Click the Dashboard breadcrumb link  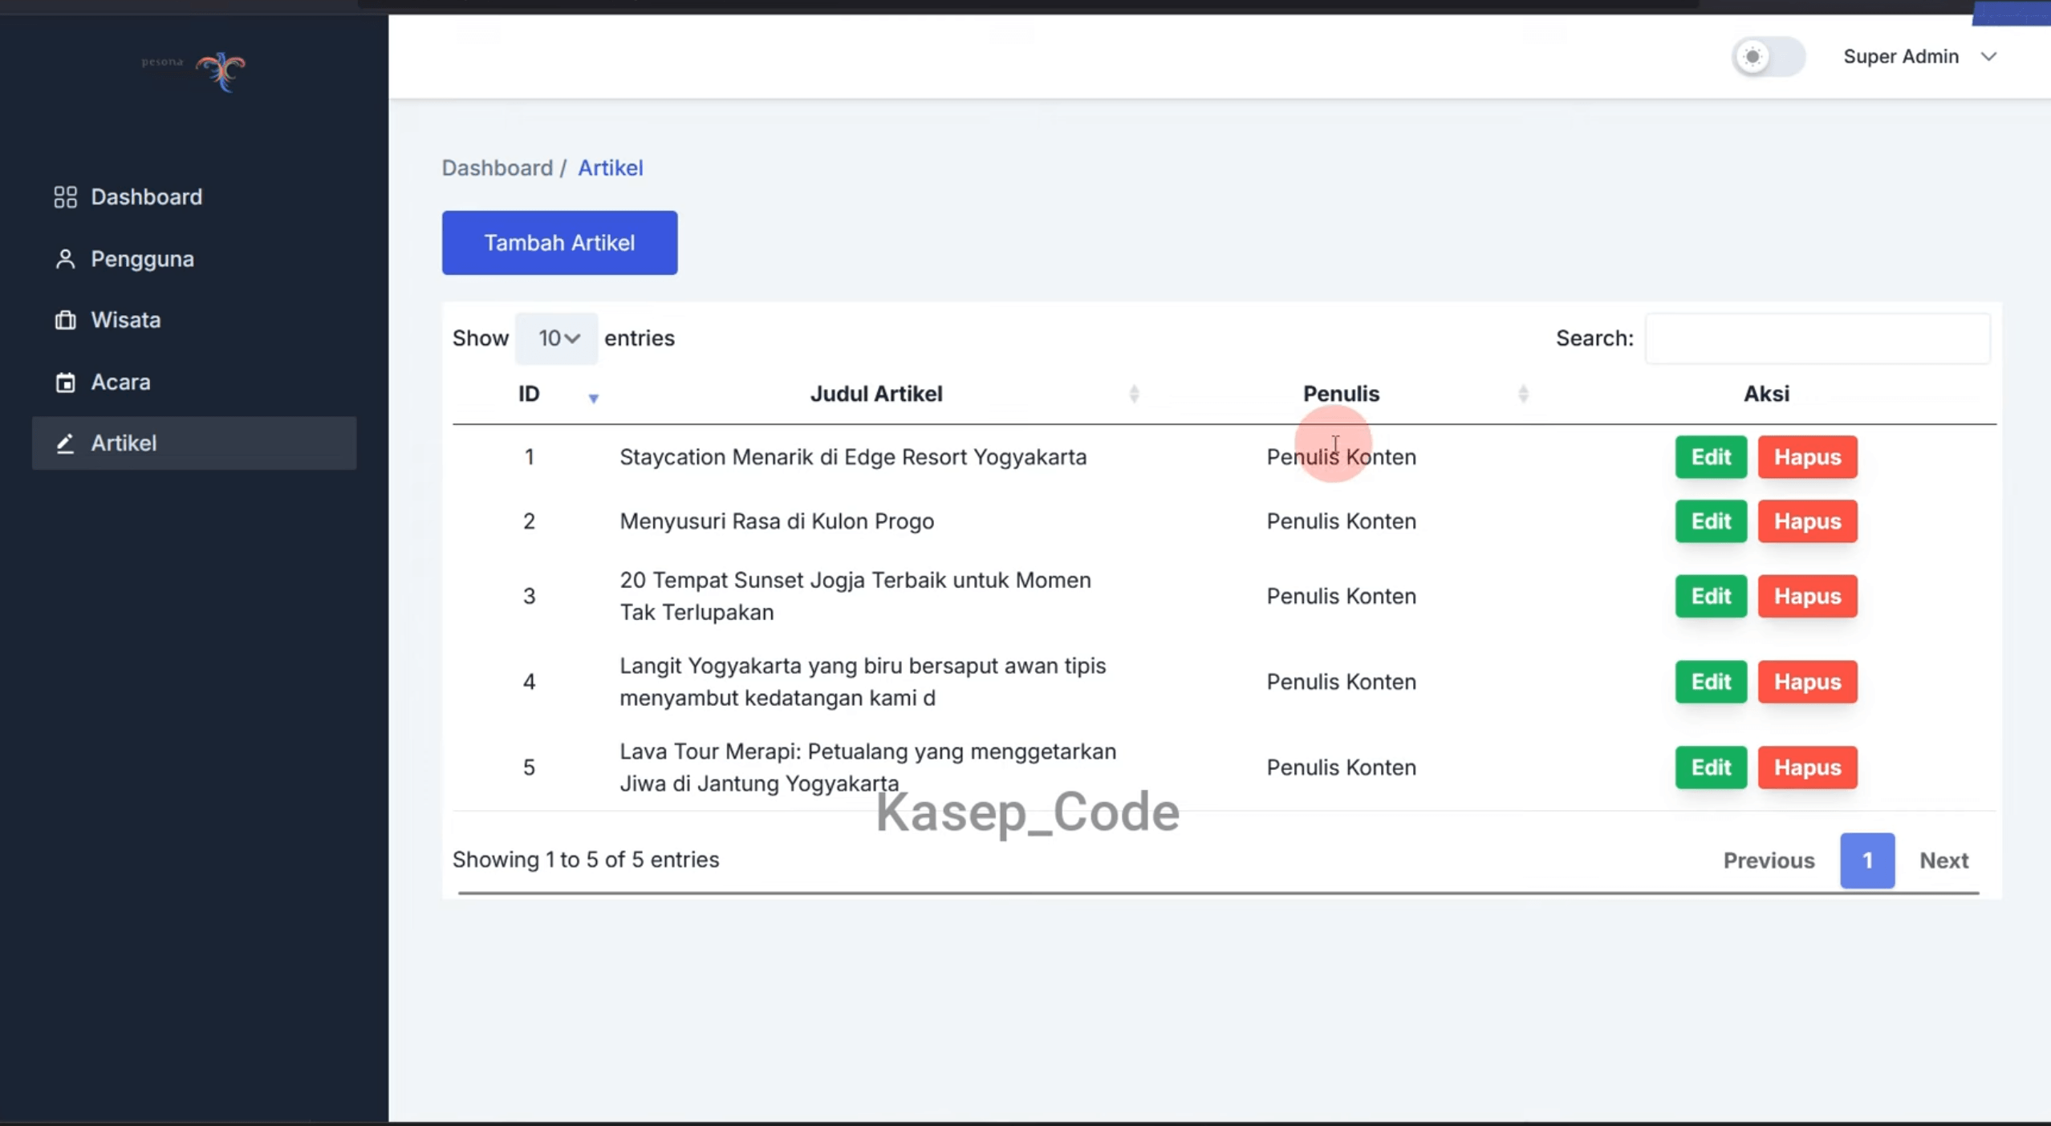(497, 168)
